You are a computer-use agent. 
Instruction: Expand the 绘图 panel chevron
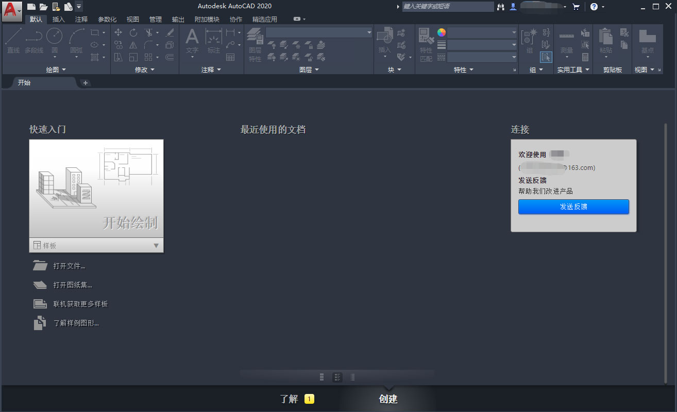pos(63,69)
